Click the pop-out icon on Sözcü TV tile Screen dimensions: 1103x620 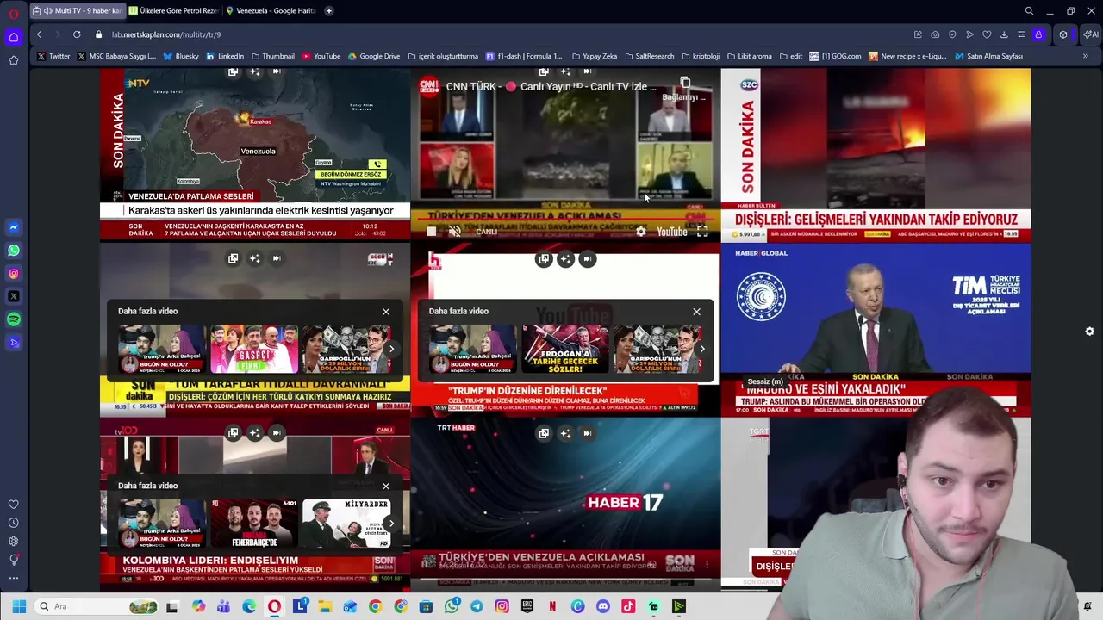pos(233,258)
